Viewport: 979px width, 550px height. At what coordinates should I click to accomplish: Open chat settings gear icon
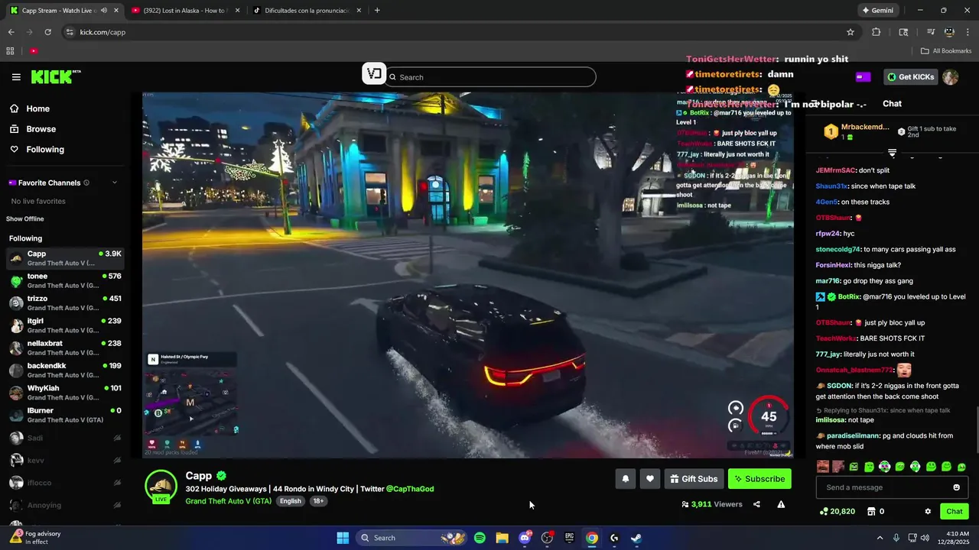[928, 511]
